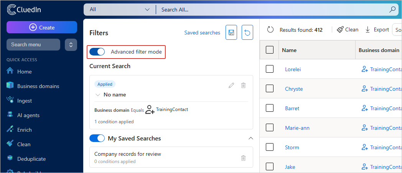Click the Clean sidebar icon
Image resolution: width=402 pixels, height=173 pixels.
tap(10, 144)
